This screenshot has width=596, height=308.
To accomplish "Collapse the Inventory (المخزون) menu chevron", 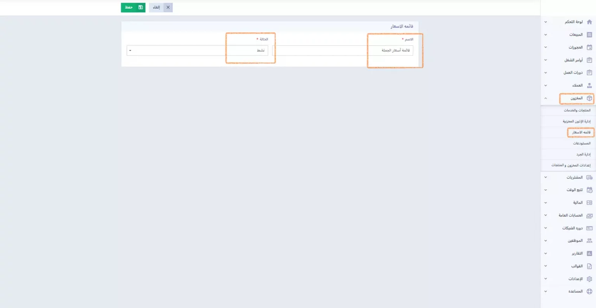I will pyautogui.click(x=546, y=99).
